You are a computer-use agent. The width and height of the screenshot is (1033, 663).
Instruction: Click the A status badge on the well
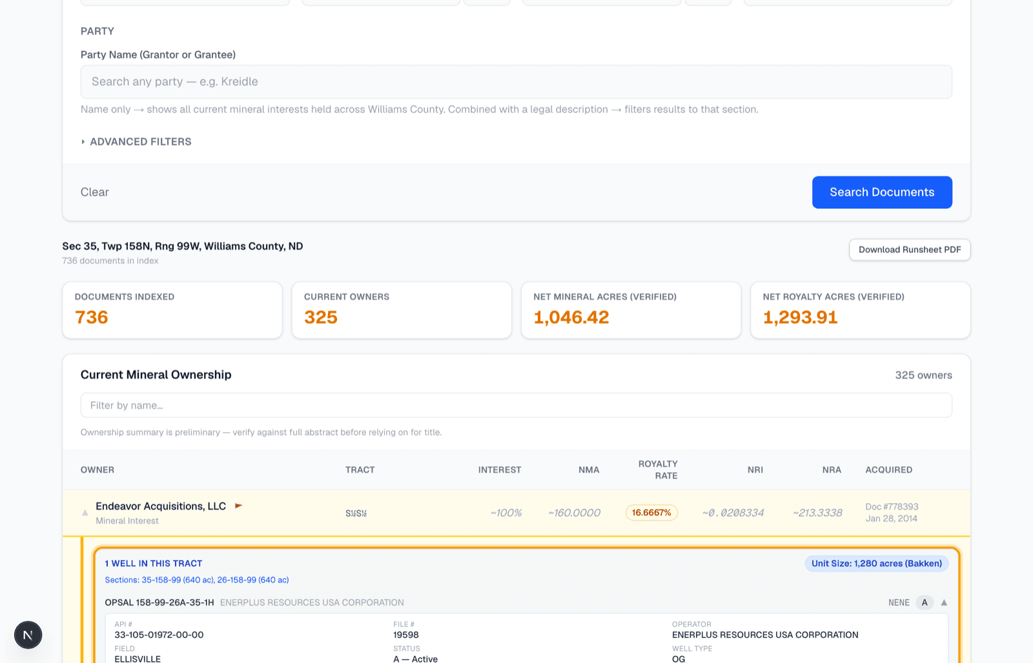pyautogui.click(x=925, y=602)
